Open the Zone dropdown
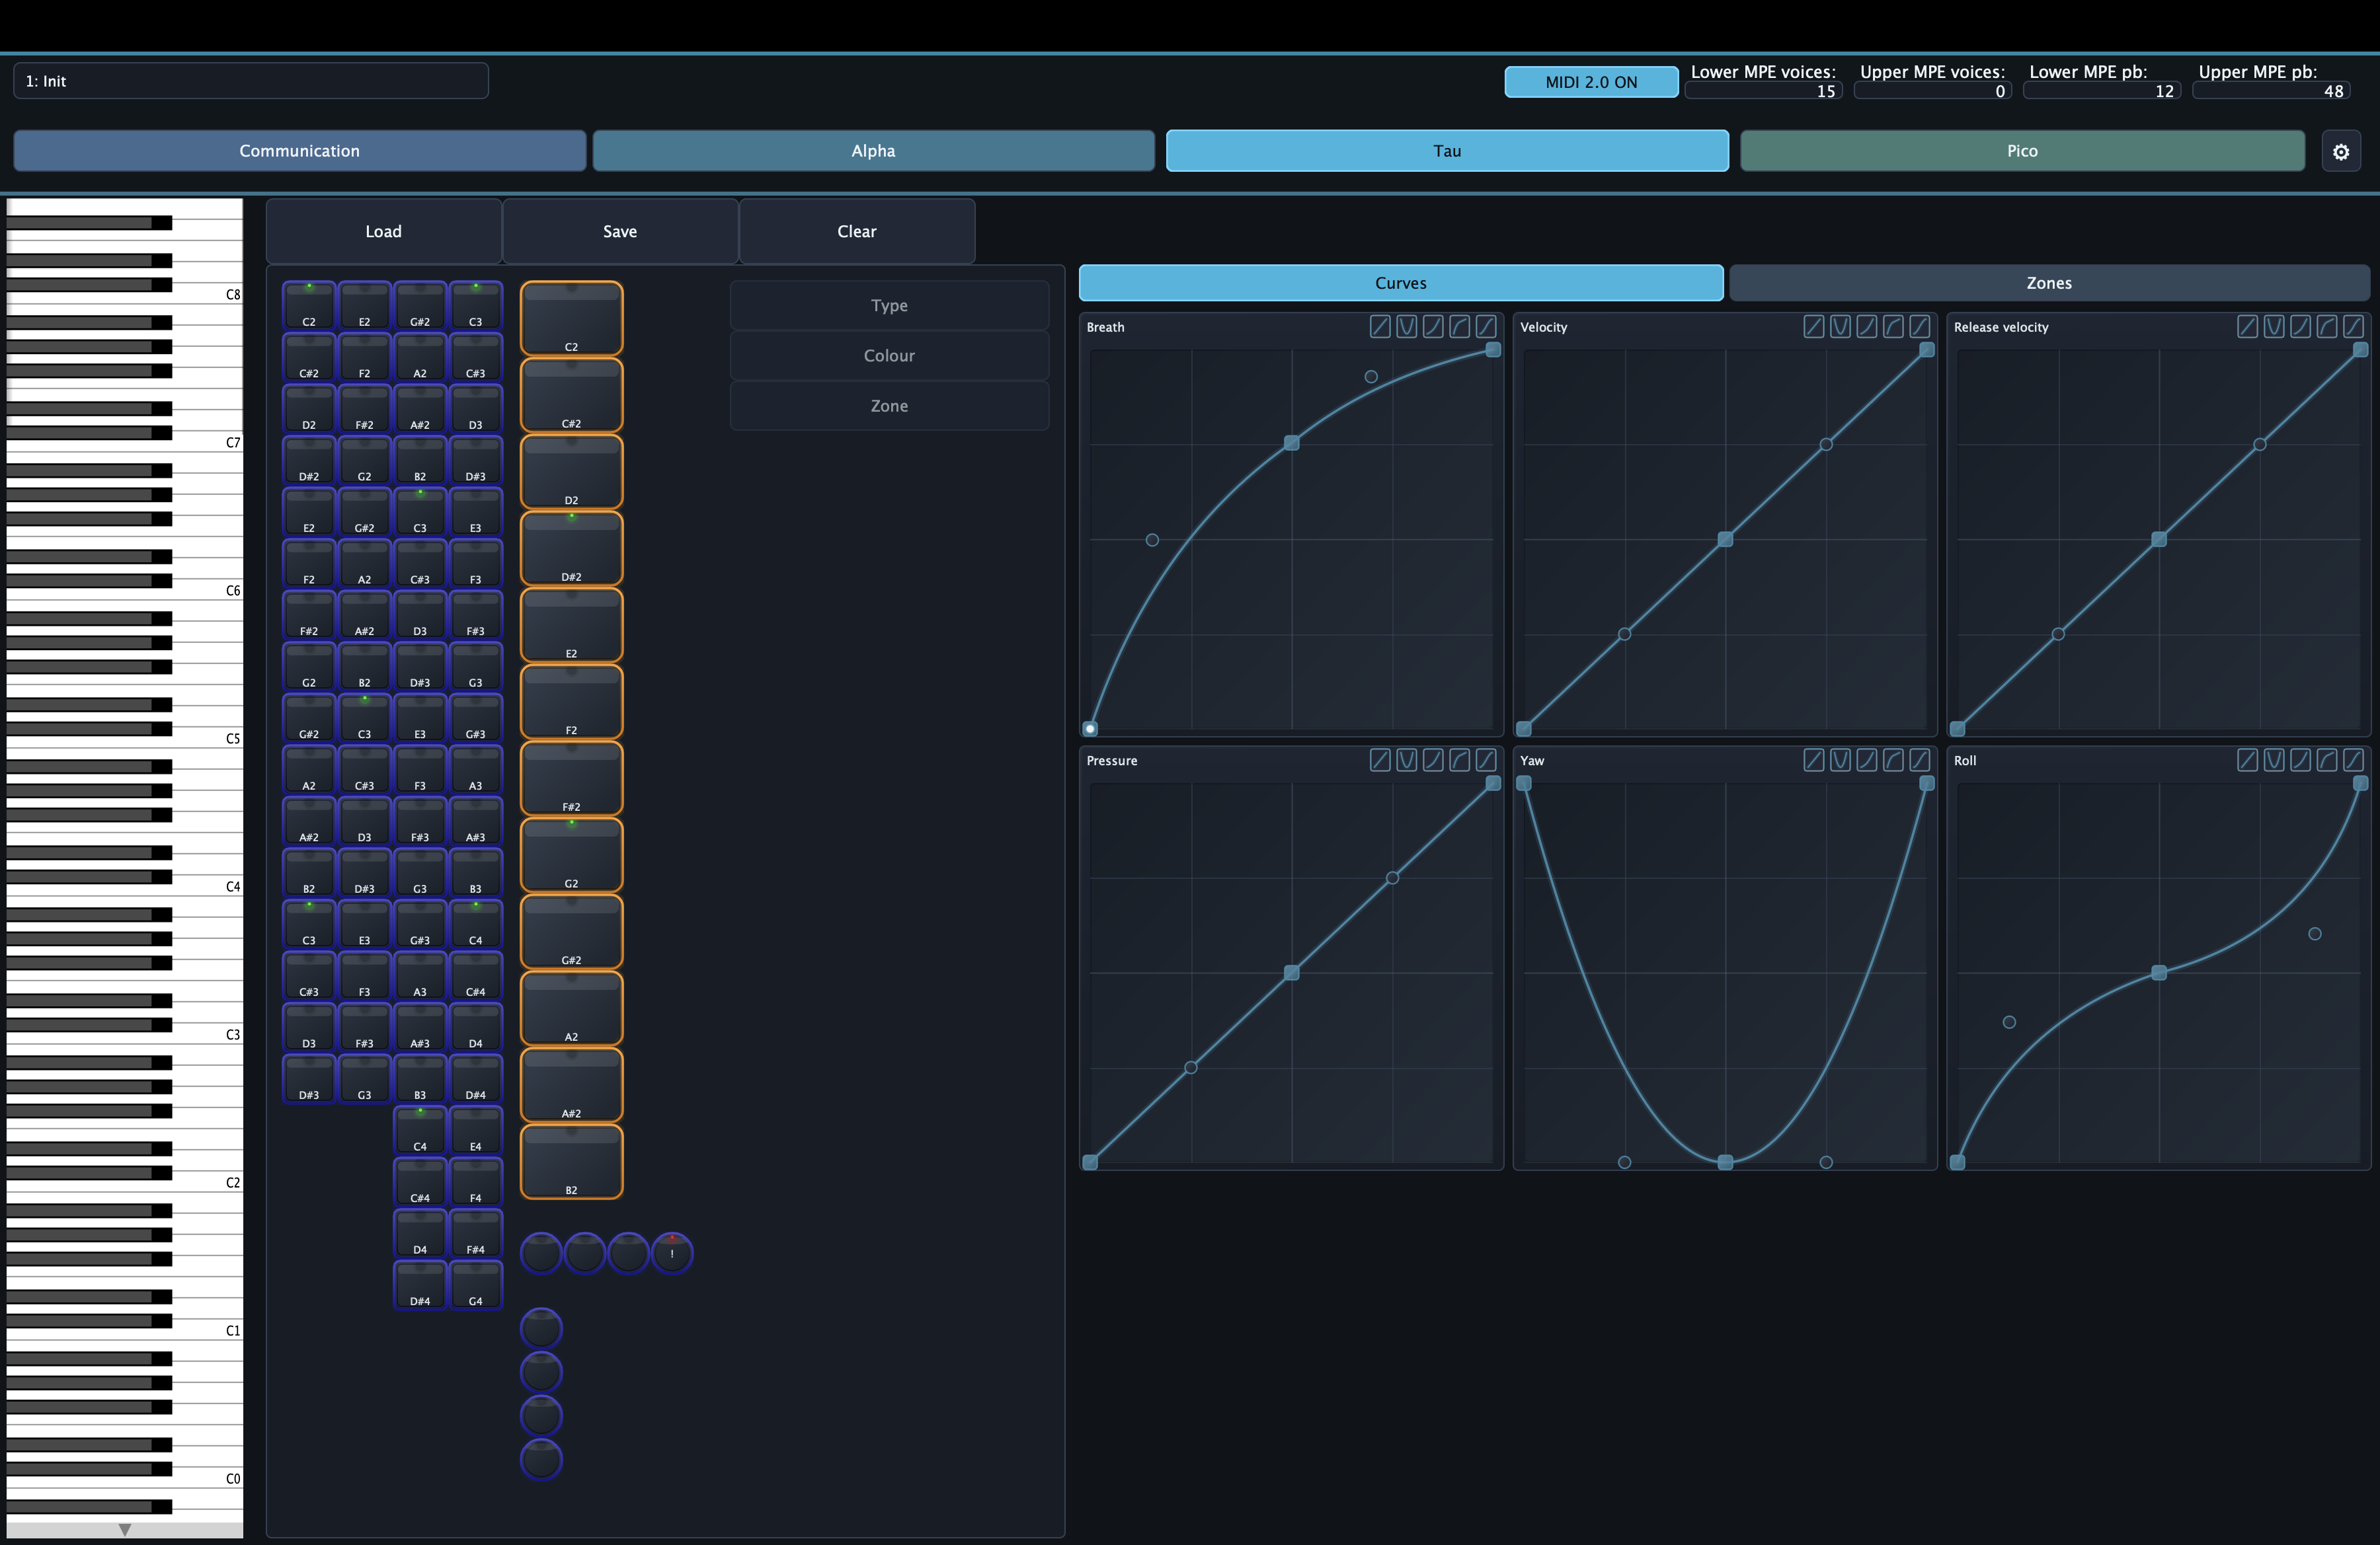This screenshot has height=1545, width=2380. tap(889, 406)
